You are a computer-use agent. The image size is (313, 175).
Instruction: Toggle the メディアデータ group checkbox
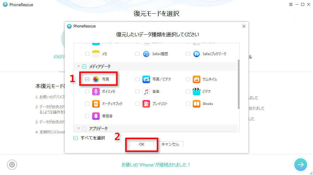[84, 66]
